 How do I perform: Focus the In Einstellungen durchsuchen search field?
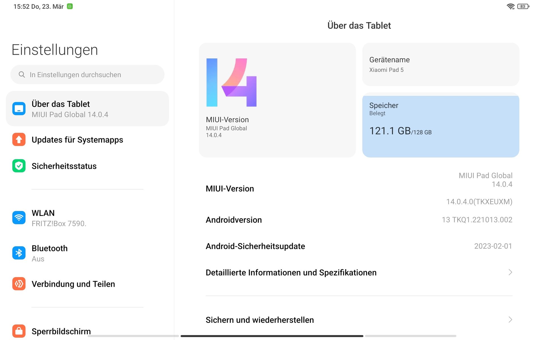click(91, 75)
